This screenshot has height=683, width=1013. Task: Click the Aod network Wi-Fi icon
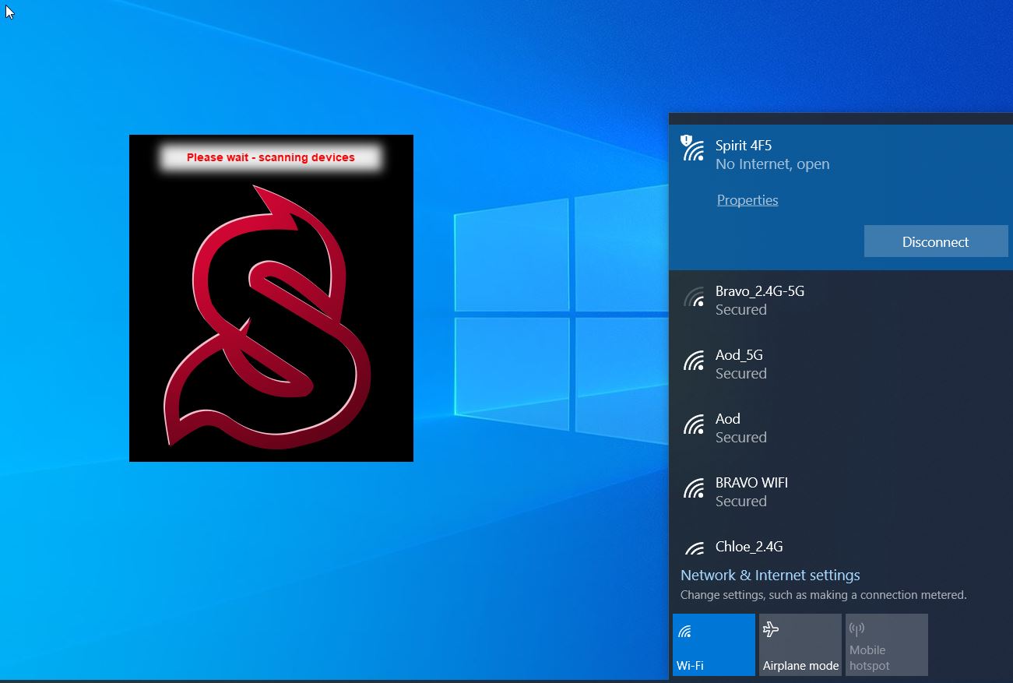(x=693, y=425)
